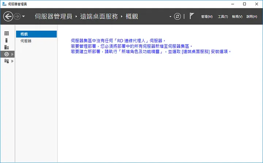Maximize the Server Manager window
This screenshot has width=263, height=163.
[244, 4]
